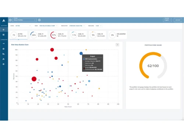Image resolution: width=184 pixels, height=138 pixels.
Task: Open the grid list icon below home
Action: [x=4, y=35]
